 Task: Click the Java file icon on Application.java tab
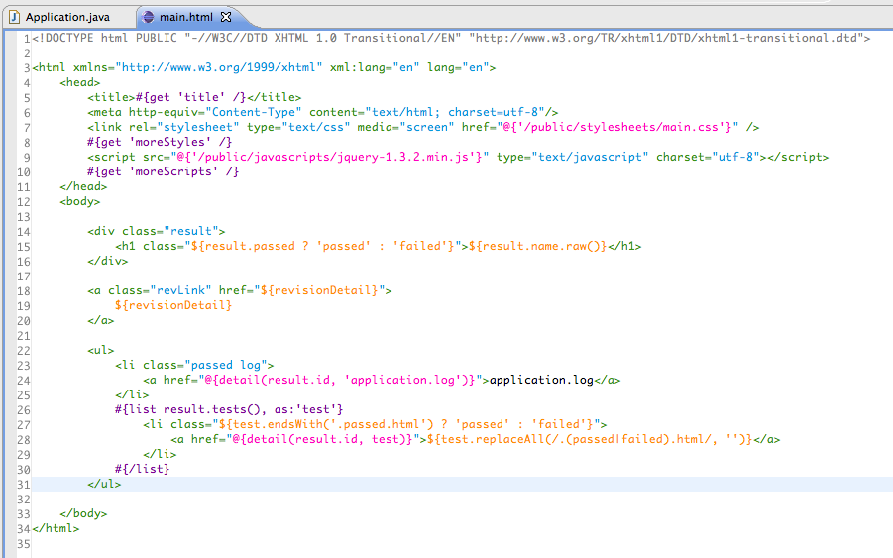[15, 17]
